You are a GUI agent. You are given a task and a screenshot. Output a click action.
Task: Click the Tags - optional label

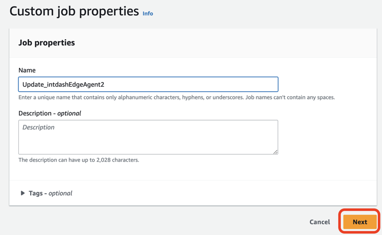[51, 193]
